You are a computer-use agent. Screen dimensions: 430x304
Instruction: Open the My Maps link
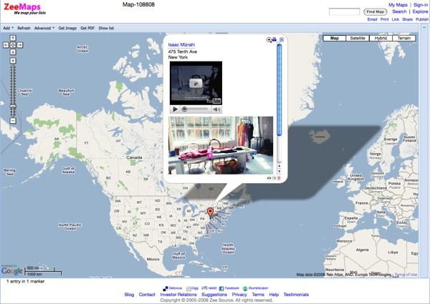click(x=398, y=5)
